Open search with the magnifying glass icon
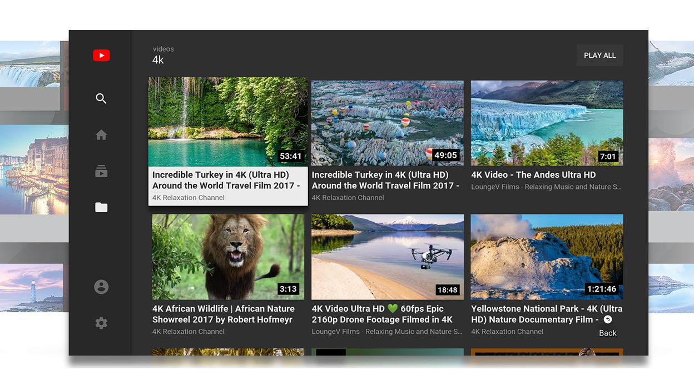The image size is (694, 390). [101, 98]
